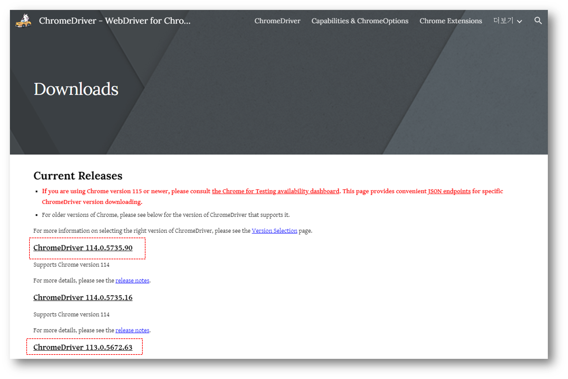Go to Capabilities & ChromeOptions page

(360, 21)
